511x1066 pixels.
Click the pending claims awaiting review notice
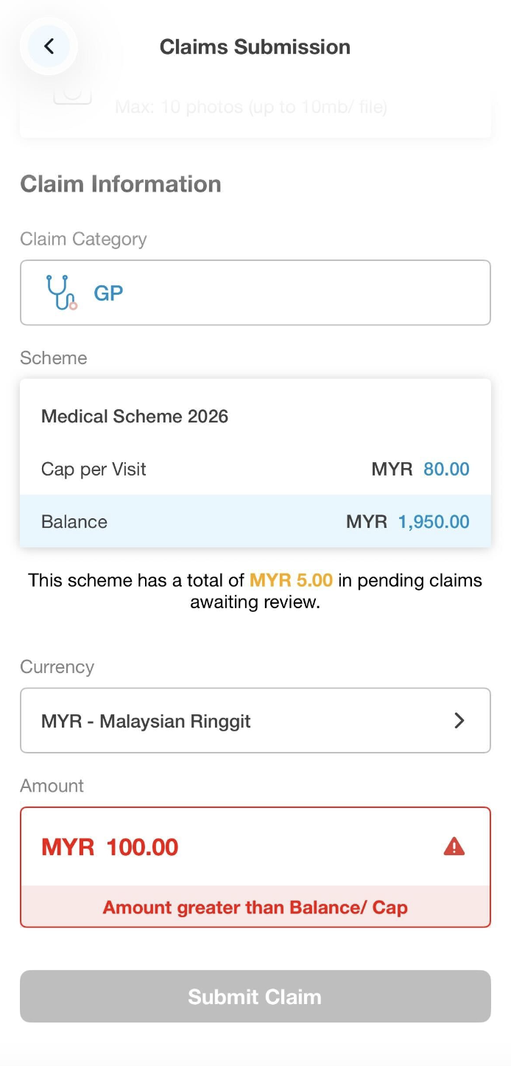[x=255, y=591]
